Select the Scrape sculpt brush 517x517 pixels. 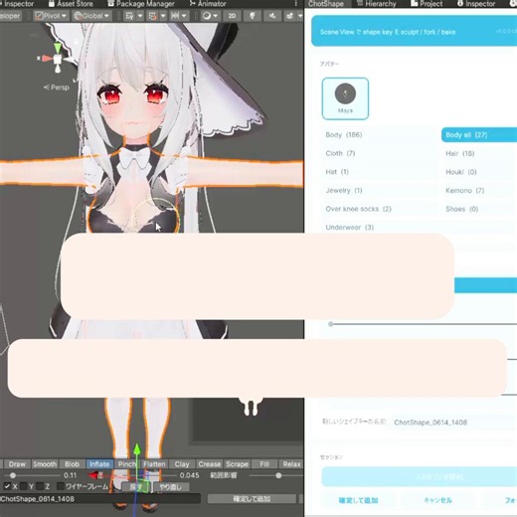pos(237,464)
